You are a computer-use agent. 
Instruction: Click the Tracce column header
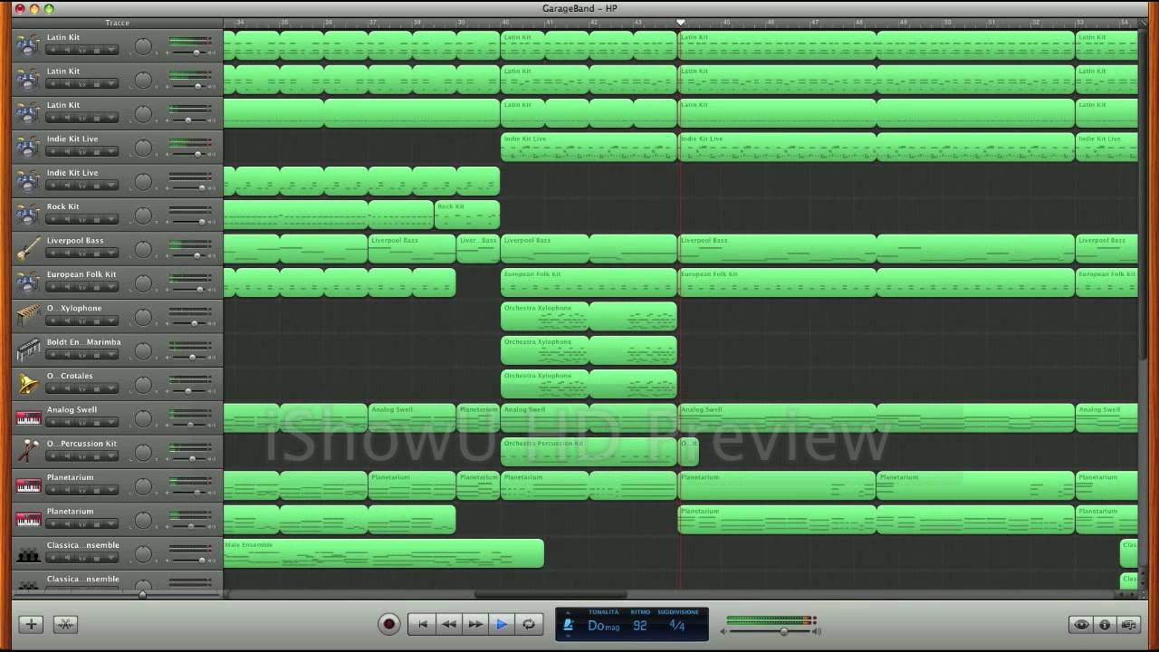117,23
